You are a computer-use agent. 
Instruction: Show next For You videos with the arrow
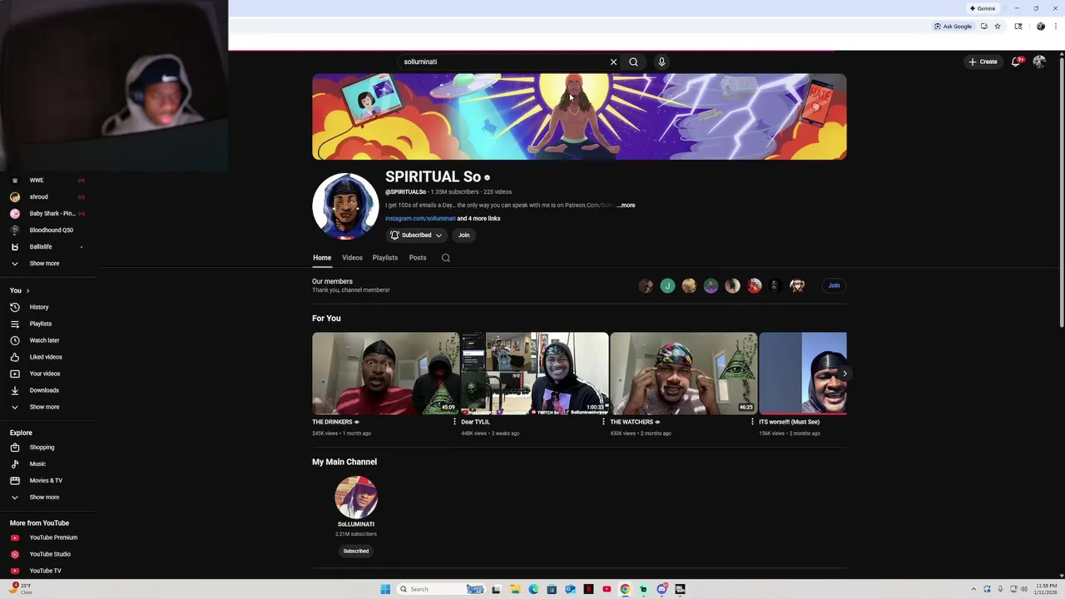[x=844, y=374]
